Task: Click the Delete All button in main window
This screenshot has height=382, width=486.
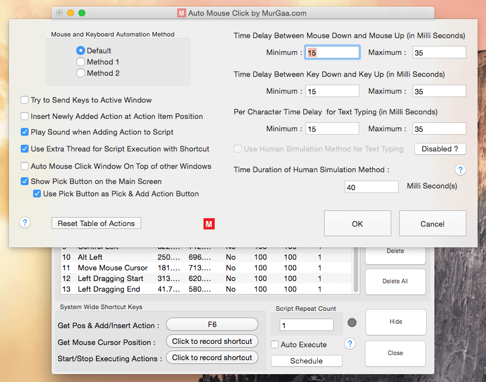Action: coord(395,281)
